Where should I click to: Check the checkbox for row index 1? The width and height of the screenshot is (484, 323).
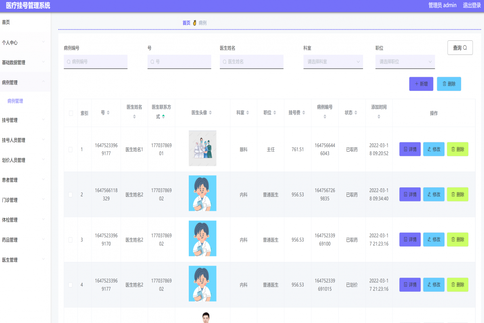click(71, 149)
